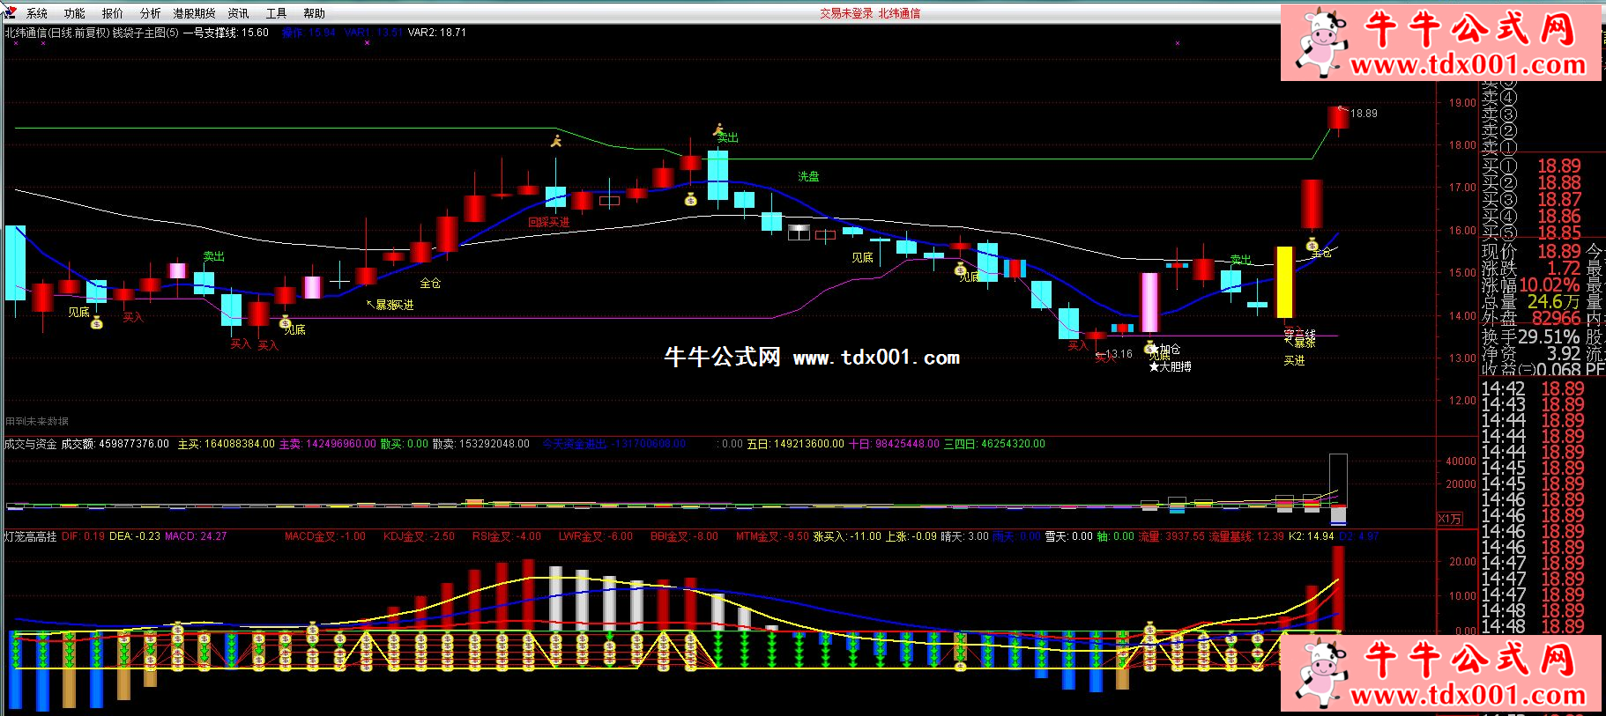The image size is (1606, 716).
Task: Click the 牛牛公式网 logo banner at top right
Action: click(x=1440, y=42)
